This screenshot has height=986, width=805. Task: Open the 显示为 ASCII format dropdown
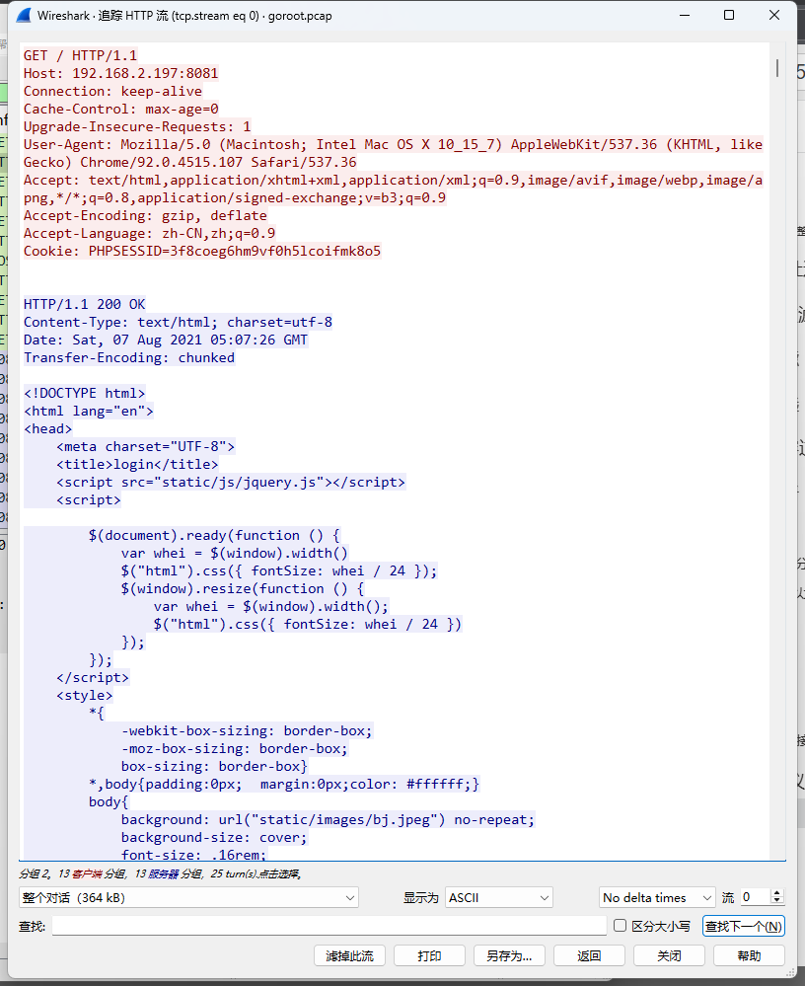[499, 897]
